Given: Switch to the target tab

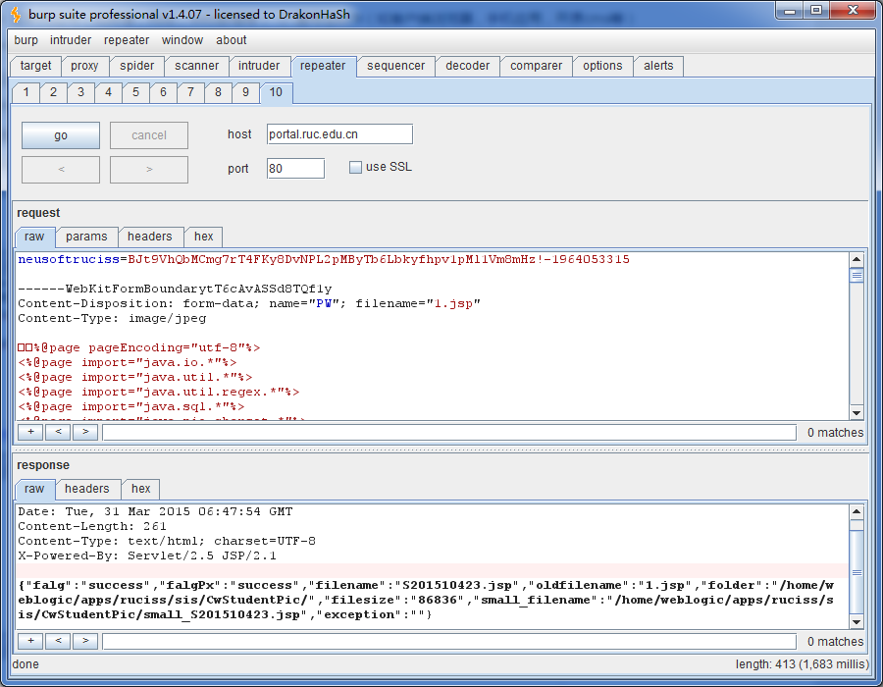Looking at the screenshot, I should point(35,66).
